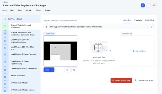Viewport: 162px width, 94px height.
Task: Open control page settings gear below thumbnail
Action: (x=74, y=70)
